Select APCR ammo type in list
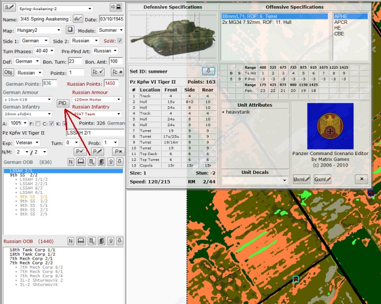Image resolution: width=381 pixels, height=304 pixels. click(341, 23)
